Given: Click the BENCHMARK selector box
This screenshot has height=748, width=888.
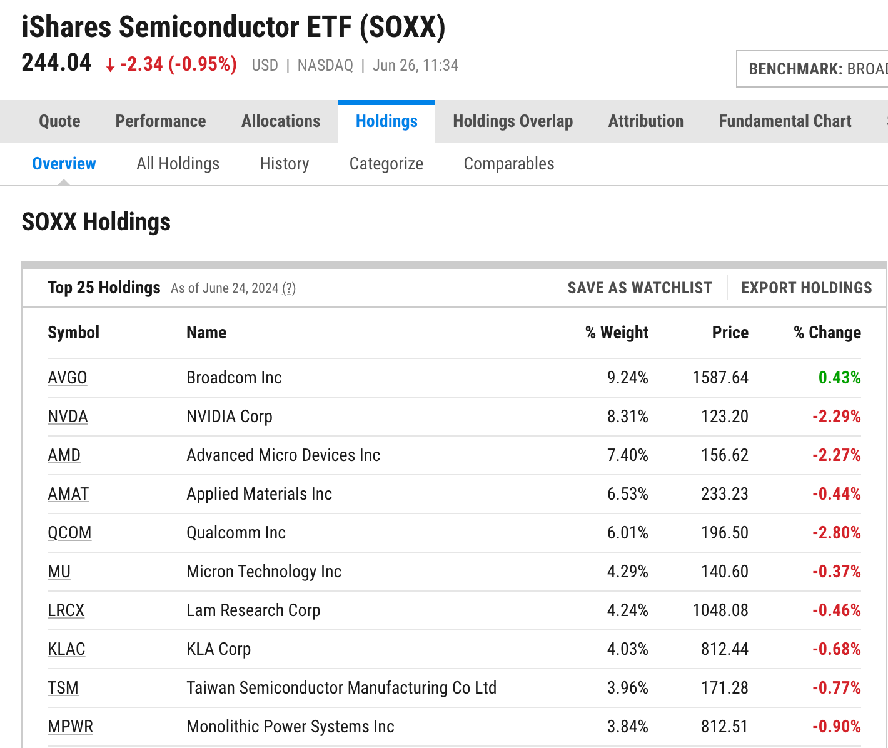Looking at the screenshot, I should (812, 69).
